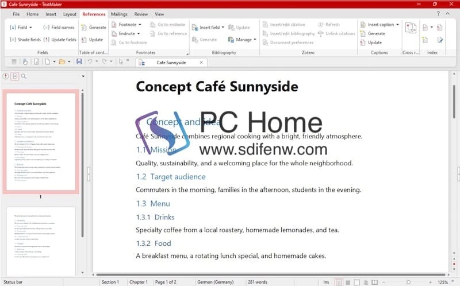This screenshot has height=286, width=460.
Task: Click the zoom slider handle
Action: (x=408, y=282)
